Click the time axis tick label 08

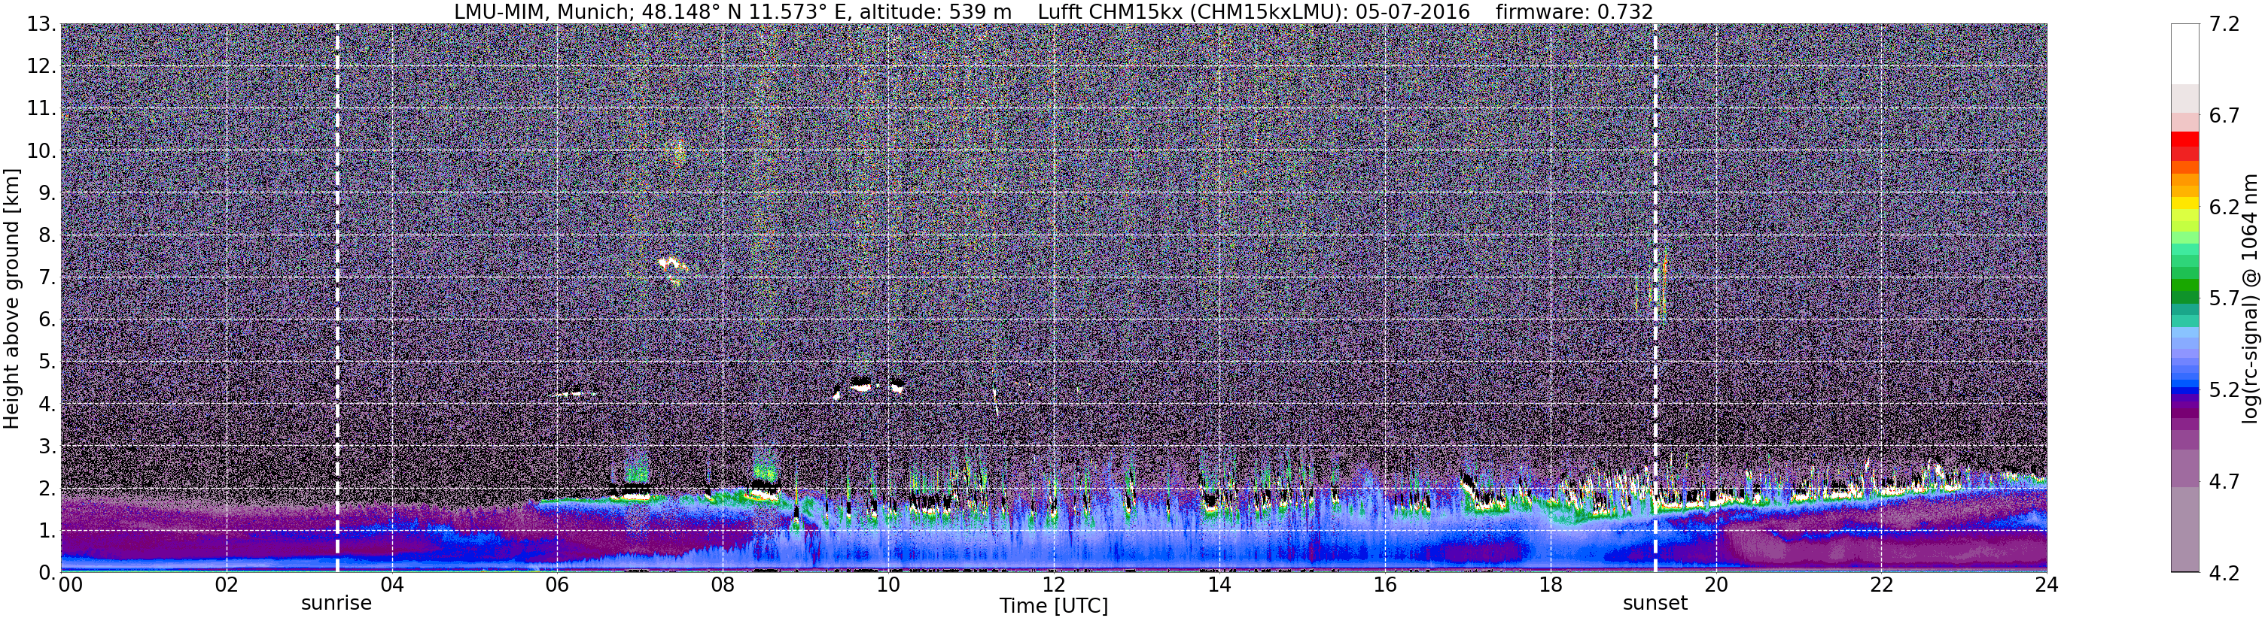click(x=722, y=585)
